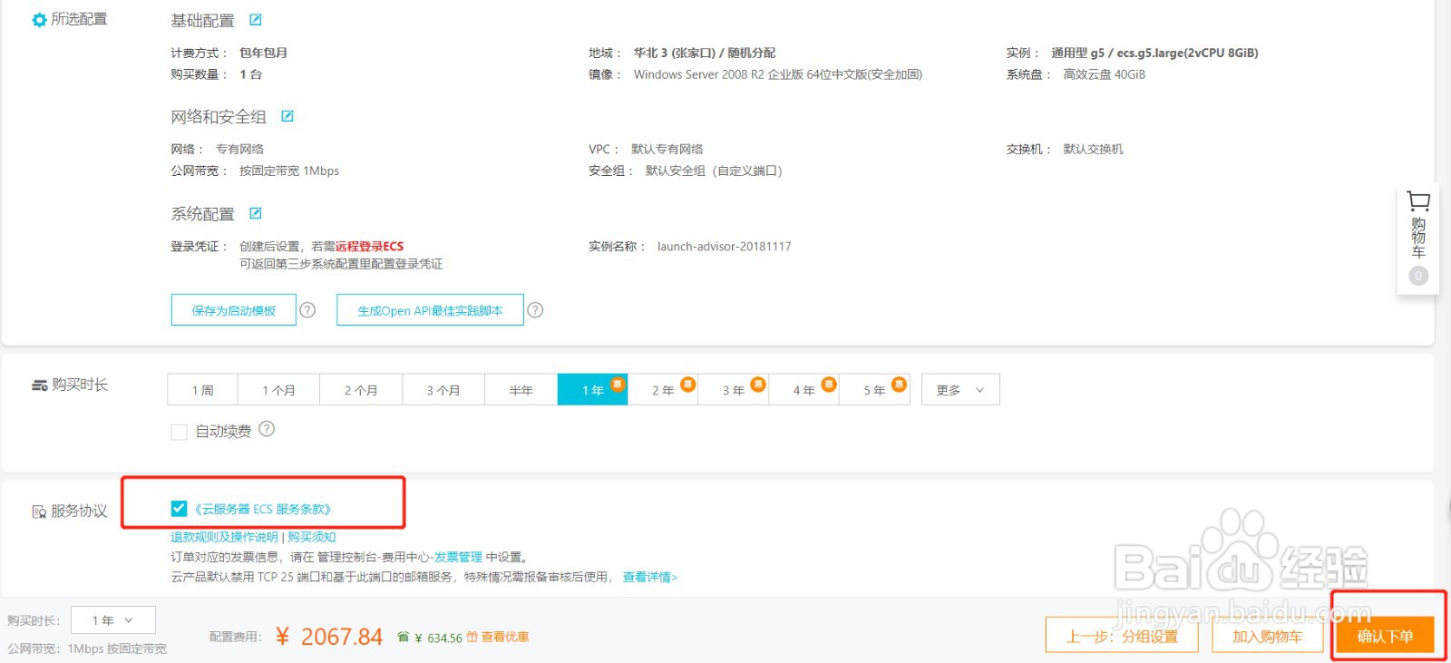Select the 2 个月 purchase duration
The width and height of the screenshot is (1451, 663).
pyautogui.click(x=361, y=390)
